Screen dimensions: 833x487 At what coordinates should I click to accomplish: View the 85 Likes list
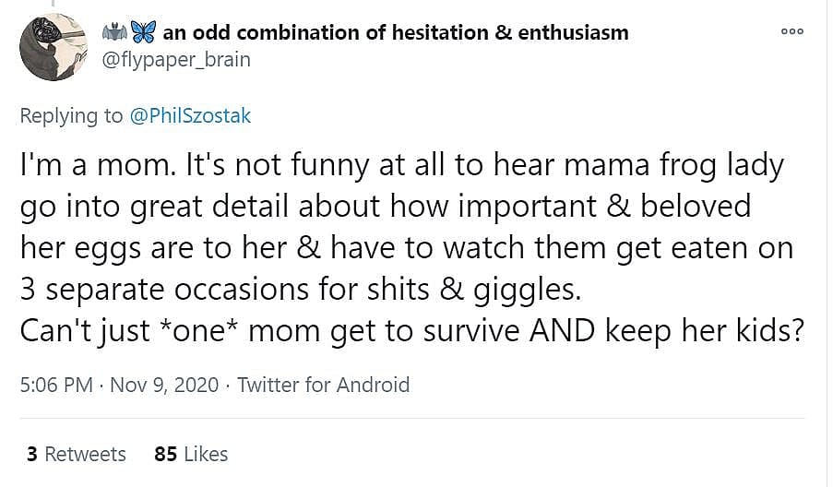pyautogui.click(x=191, y=454)
